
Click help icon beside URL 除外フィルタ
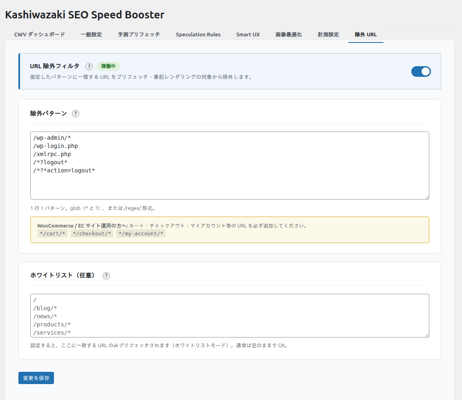pyautogui.click(x=89, y=66)
